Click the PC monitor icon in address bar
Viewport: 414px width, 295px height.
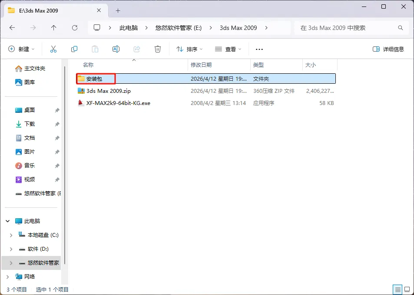click(97, 28)
